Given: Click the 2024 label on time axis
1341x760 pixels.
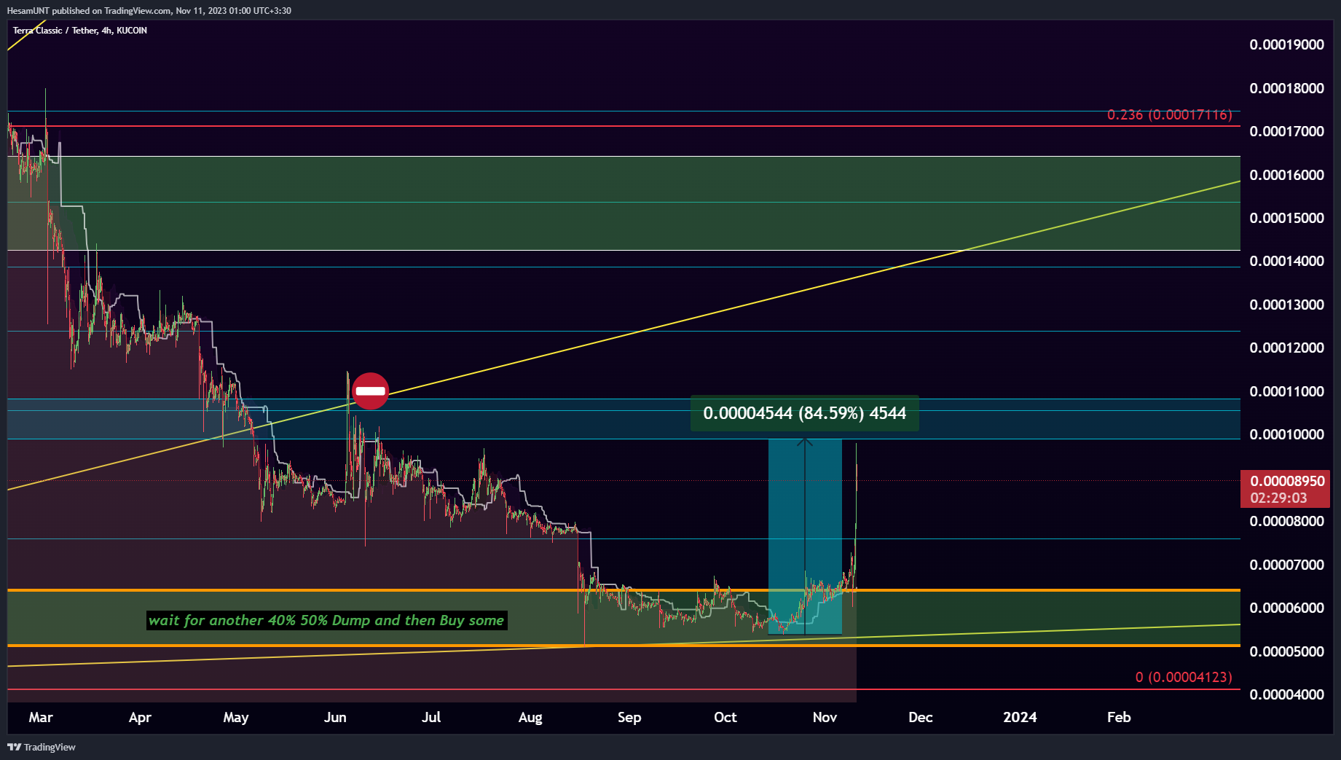Looking at the screenshot, I should tap(1020, 717).
